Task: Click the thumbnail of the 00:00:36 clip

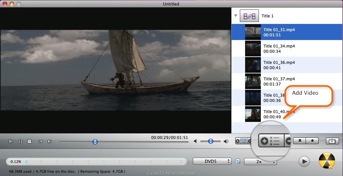Action: pos(253,97)
